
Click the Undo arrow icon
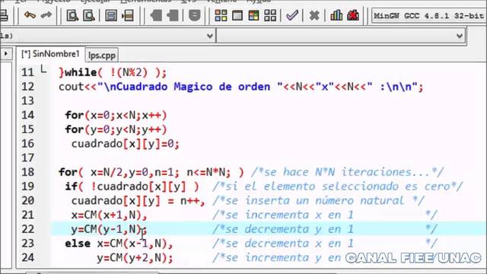click(x=30, y=15)
